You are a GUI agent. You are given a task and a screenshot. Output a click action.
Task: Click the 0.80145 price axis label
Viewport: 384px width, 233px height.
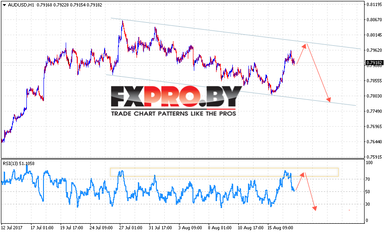click(374, 35)
